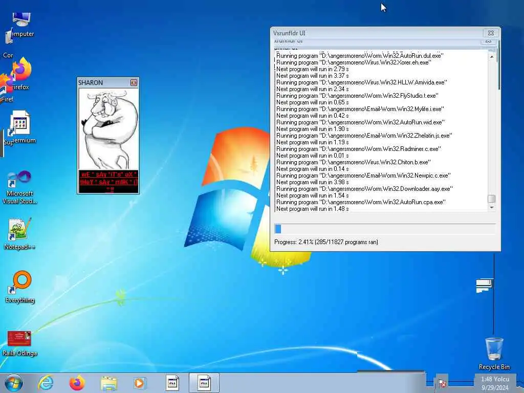The image size is (524, 393).
Task: Open Internet Explorer from the taskbar
Action: (46, 383)
